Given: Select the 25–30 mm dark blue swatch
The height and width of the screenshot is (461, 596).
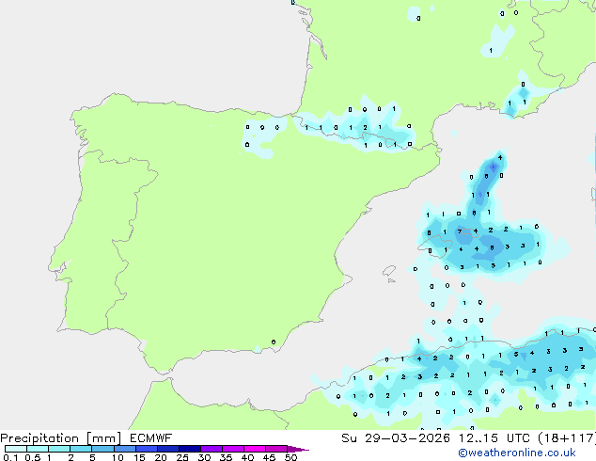Looking at the screenshot, I should point(189,449).
